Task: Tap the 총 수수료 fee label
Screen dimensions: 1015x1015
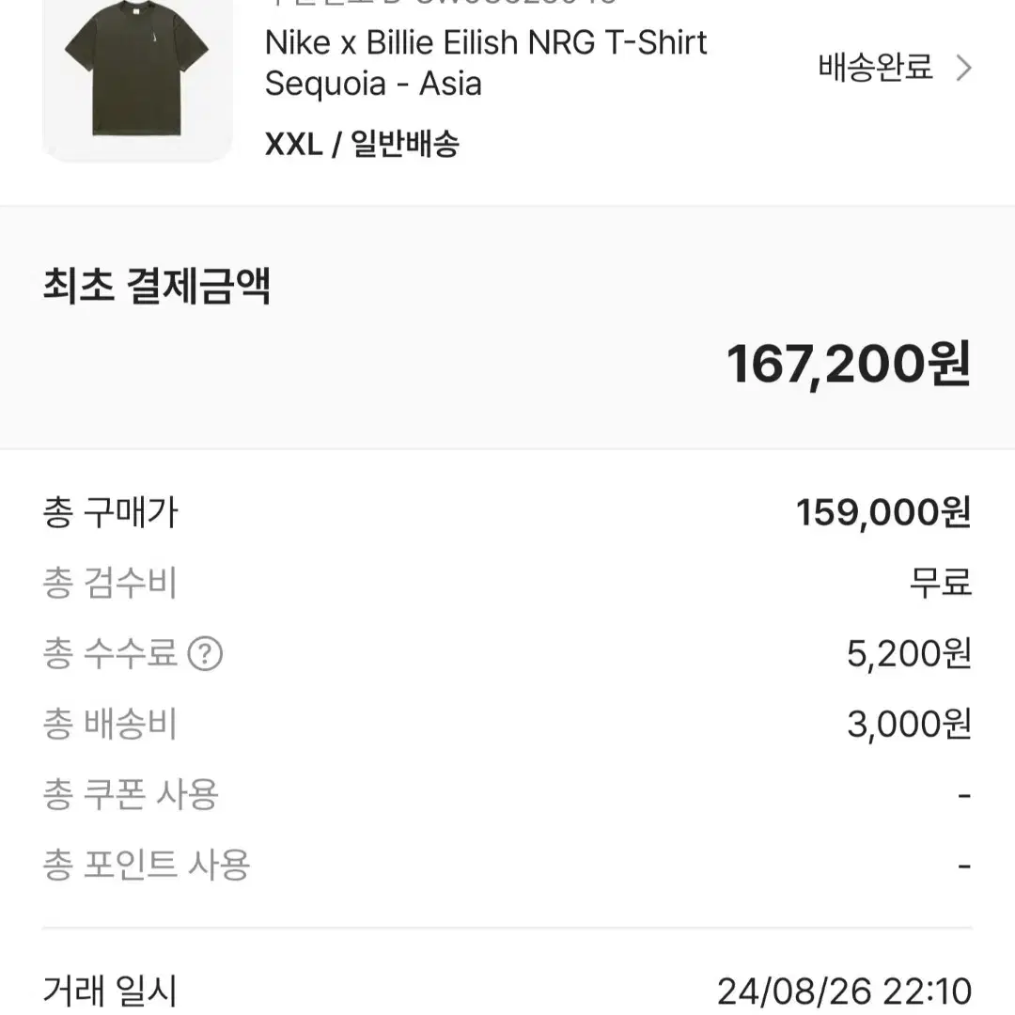Action: (x=109, y=653)
